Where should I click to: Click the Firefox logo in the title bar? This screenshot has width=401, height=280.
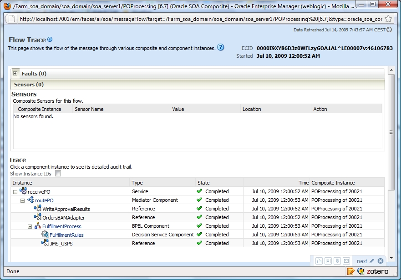click(x=7, y=5)
